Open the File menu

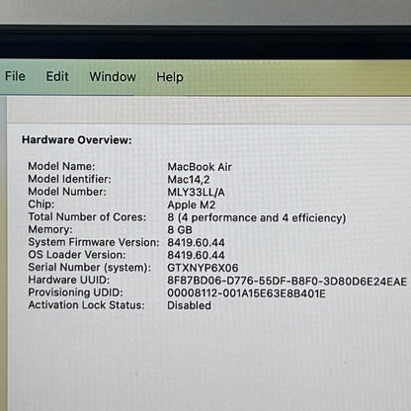(15, 76)
